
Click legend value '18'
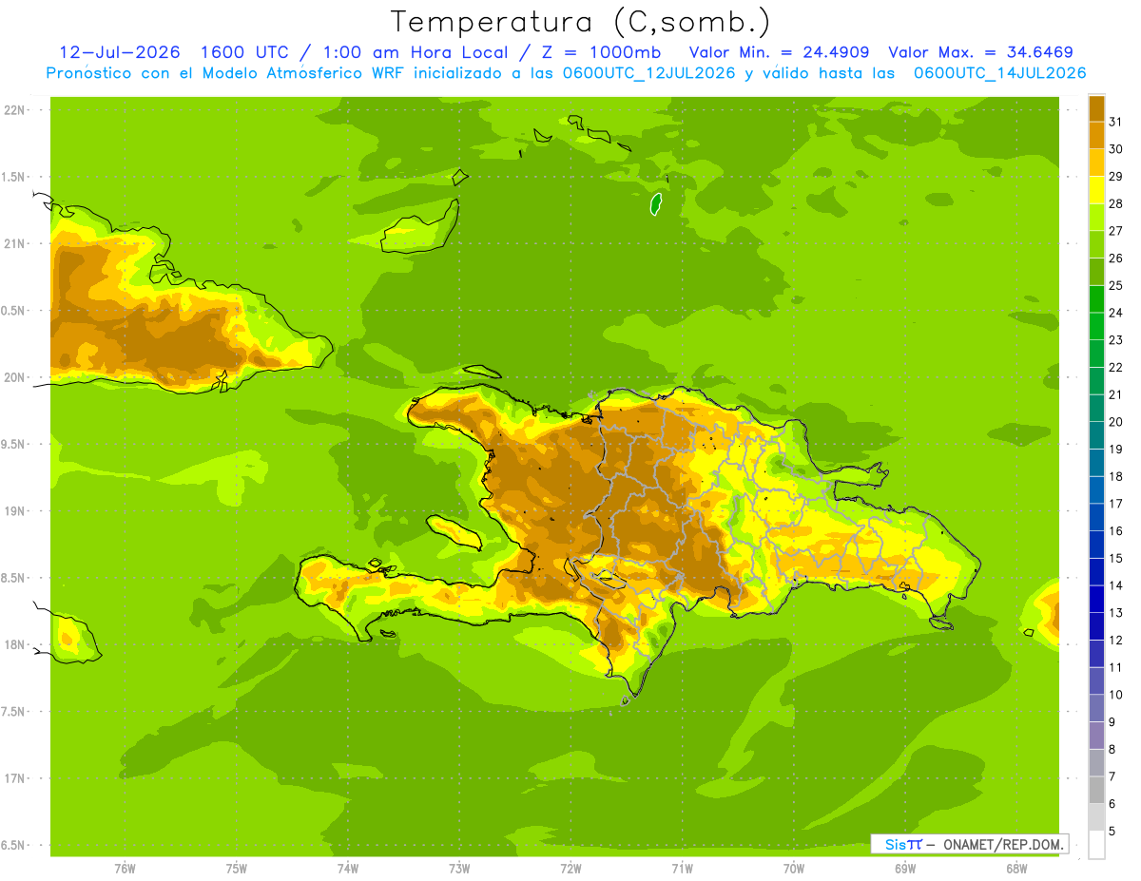click(1116, 476)
